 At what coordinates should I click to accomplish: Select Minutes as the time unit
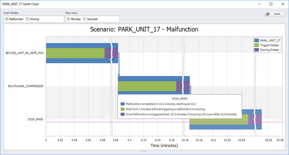pyautogui.click(x=69, y=19)
